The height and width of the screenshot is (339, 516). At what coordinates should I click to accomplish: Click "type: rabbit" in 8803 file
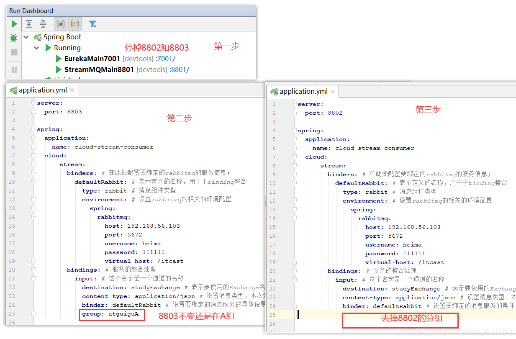pos(105,191)
